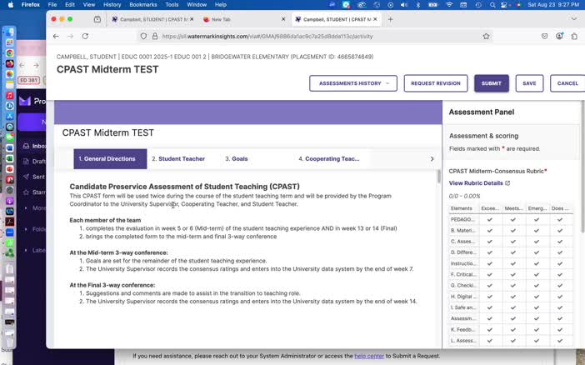Expand Labels in background mail sidebar
This screenshot has width=585, height=365.
(x=25, y=250)
